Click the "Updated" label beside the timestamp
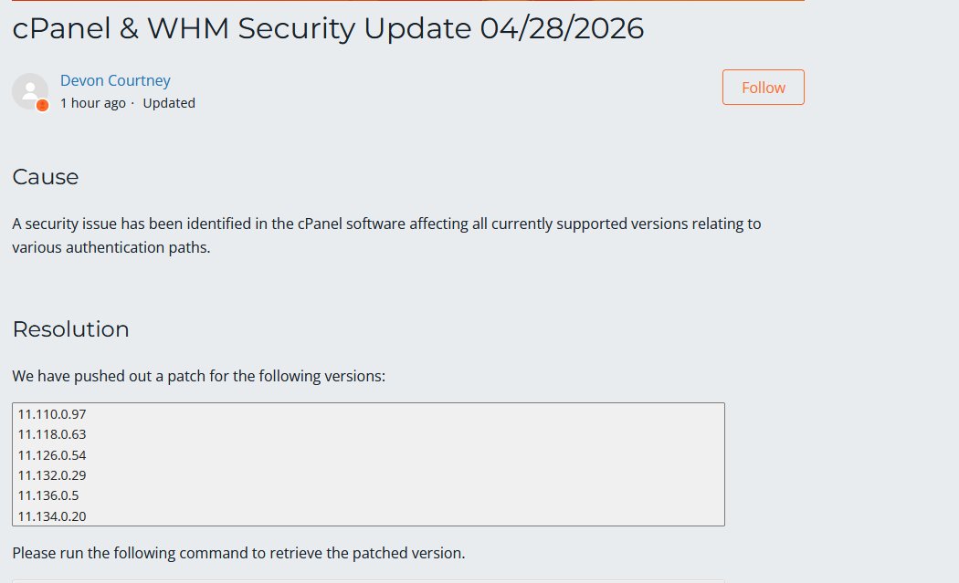 point(169,103)
